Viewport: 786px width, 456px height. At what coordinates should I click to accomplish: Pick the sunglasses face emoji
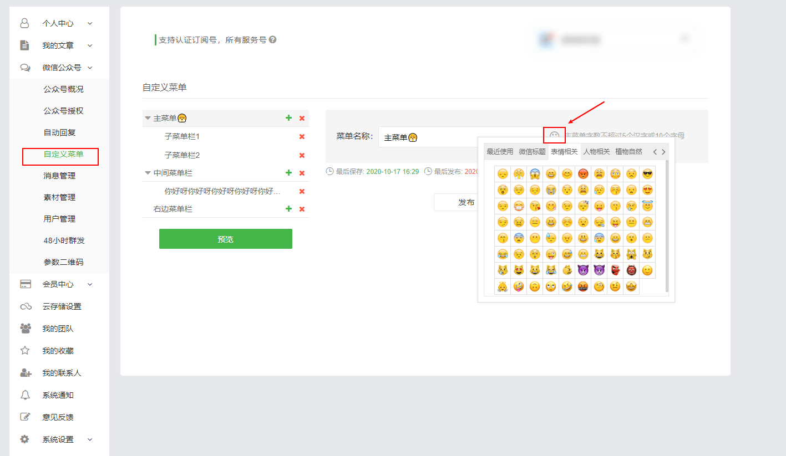(x=647, y=173)
